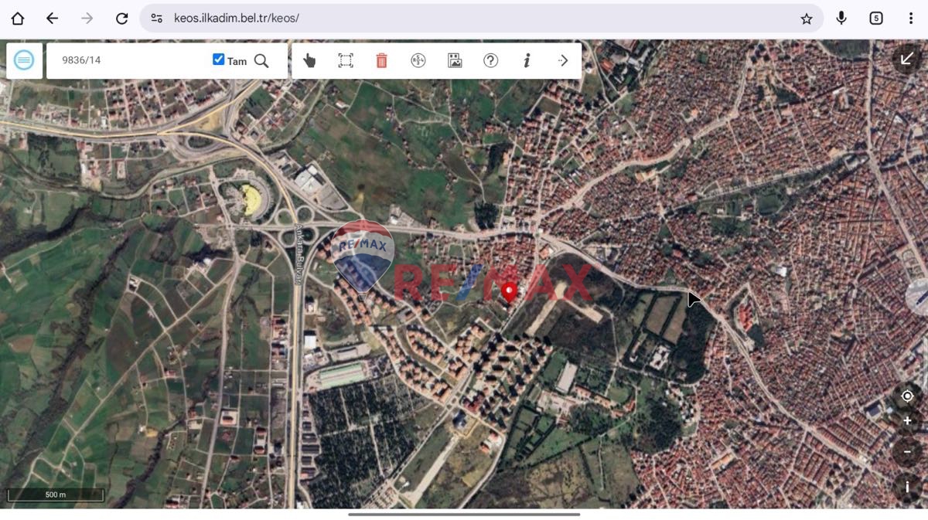Uncheck the Tam checkbox
Viewport: 928px width, 520px height.
pos(219,59)
